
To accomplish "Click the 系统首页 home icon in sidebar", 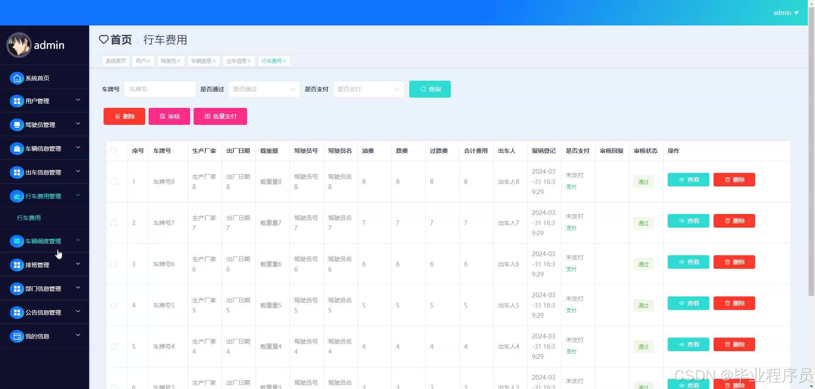I will (x=17, y=78).
